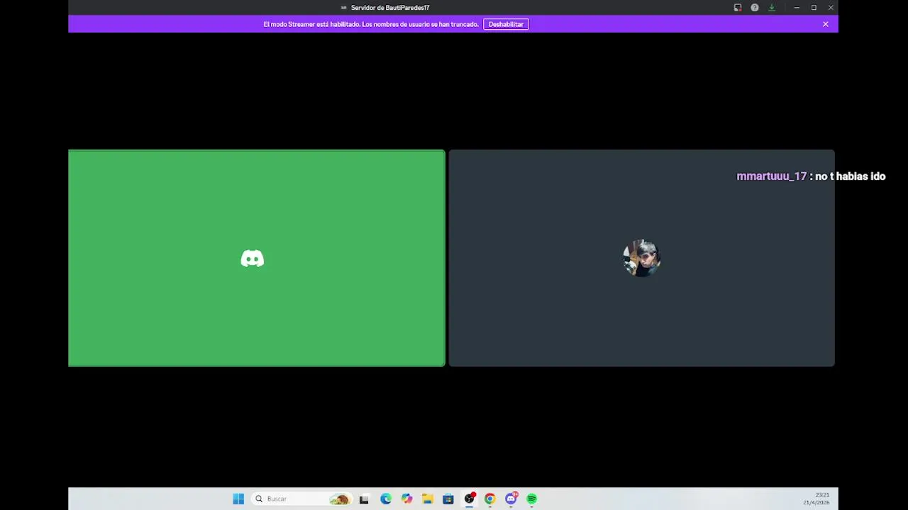Select the green Discord logo participant tile

257,258
